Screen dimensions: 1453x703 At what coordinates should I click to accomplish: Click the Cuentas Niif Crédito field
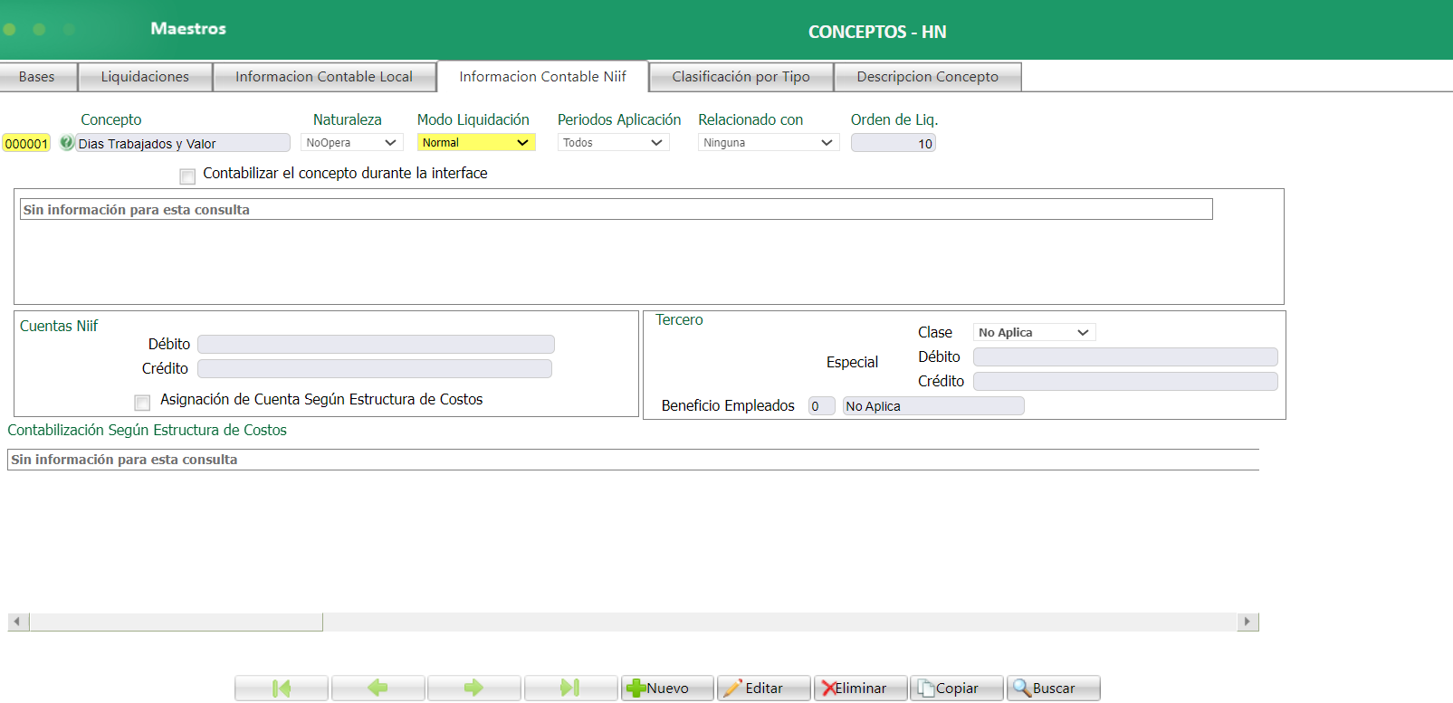(375, 369)
